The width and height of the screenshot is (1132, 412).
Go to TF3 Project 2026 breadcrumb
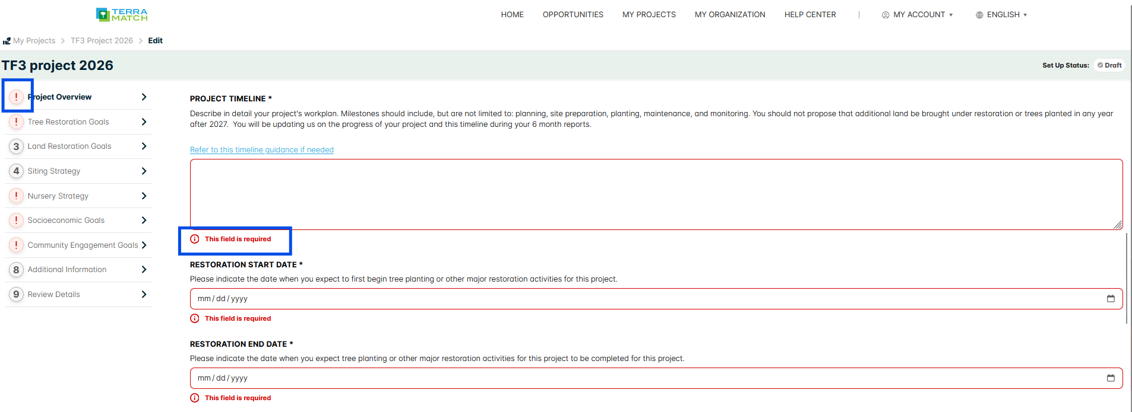(x=102, y=41)
